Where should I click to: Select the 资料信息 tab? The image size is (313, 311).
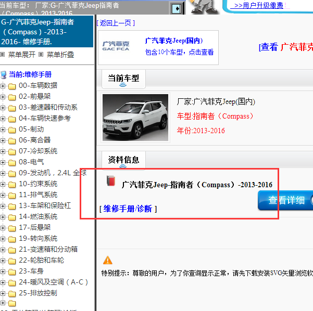click(x=123, y=160)
